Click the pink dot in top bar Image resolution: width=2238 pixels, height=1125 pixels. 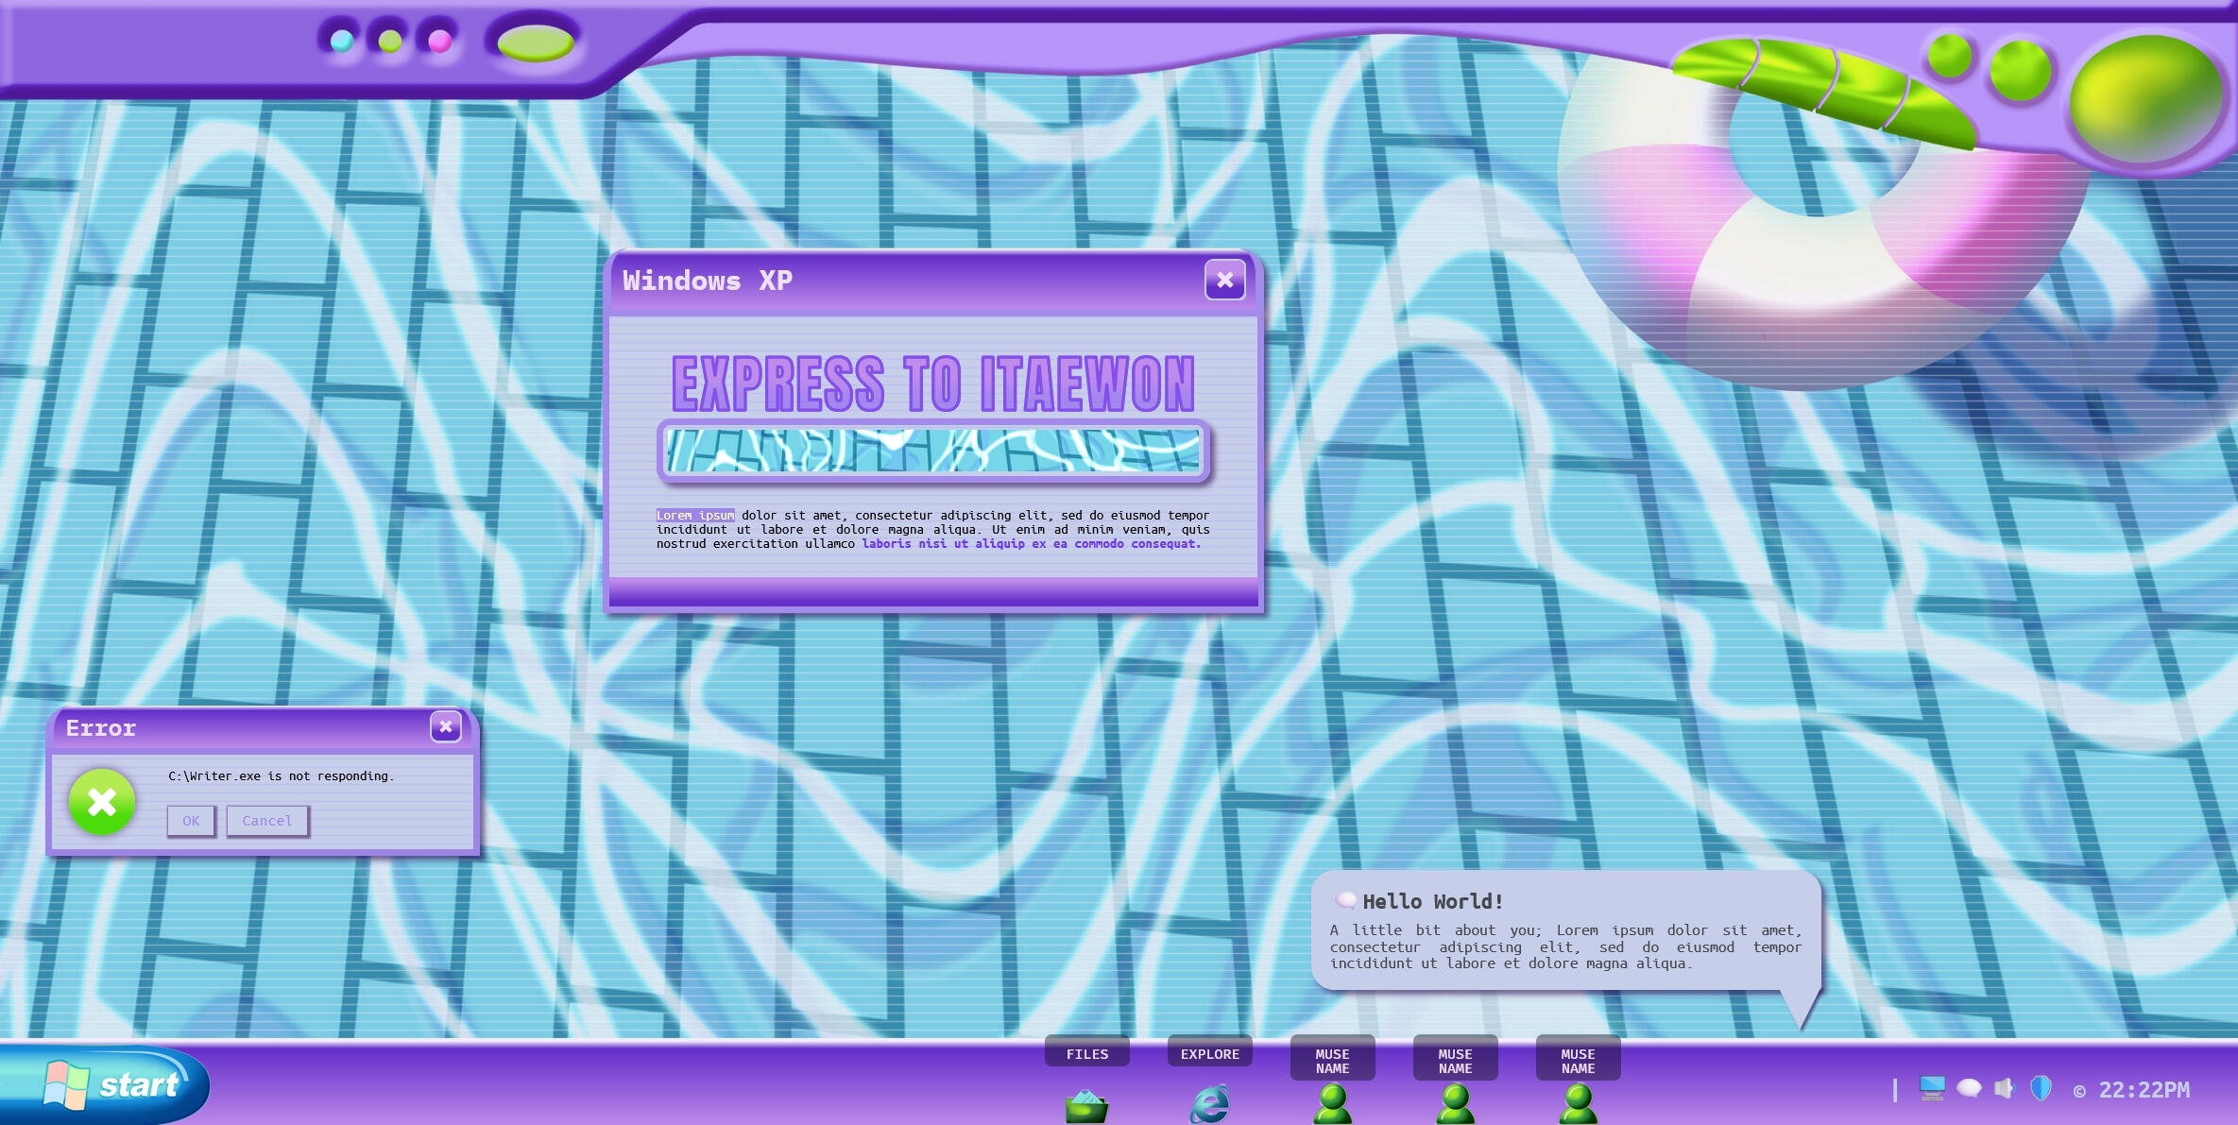tap(439, 41)
